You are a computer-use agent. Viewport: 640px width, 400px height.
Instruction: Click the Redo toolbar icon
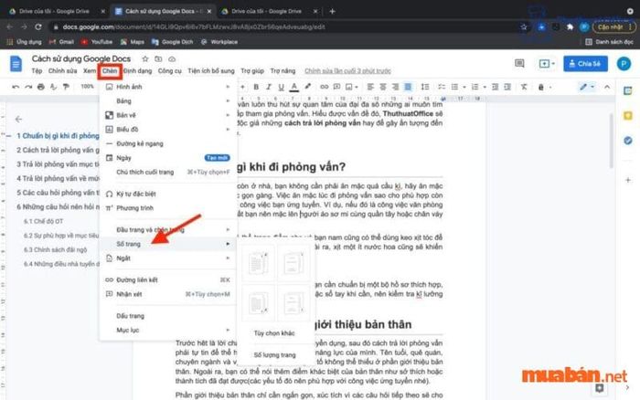(28, 87)
